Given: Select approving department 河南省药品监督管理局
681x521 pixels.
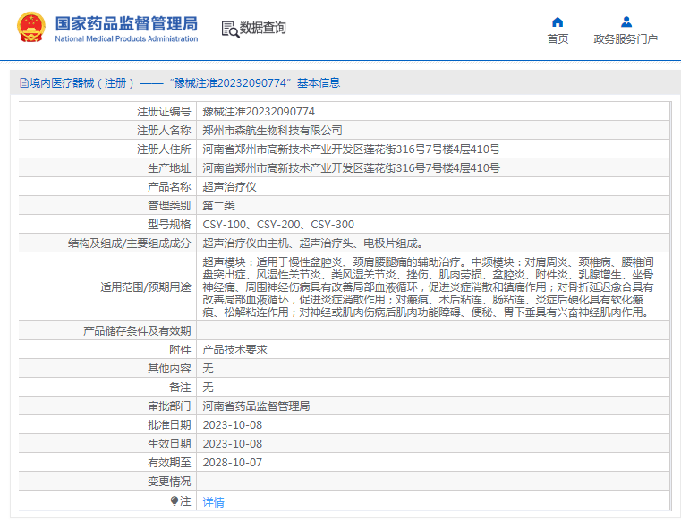Looking at the screenshot, I should pos(256,406).
